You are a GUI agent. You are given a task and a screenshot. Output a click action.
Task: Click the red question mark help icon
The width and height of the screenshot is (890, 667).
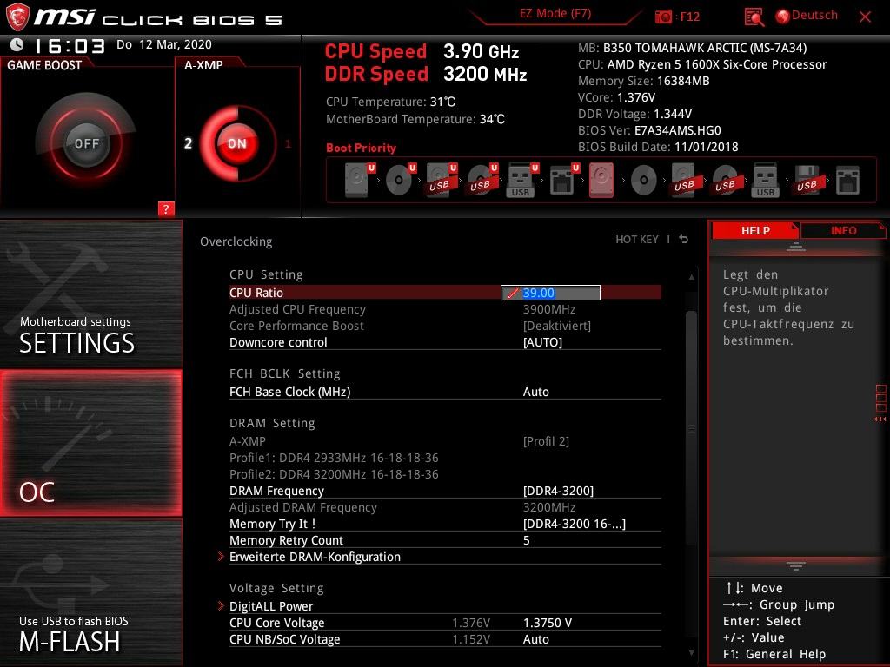pos(166,208)
